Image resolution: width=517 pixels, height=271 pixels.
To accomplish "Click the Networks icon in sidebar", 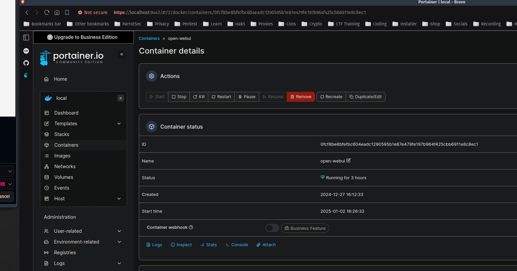I will [46, 167].
